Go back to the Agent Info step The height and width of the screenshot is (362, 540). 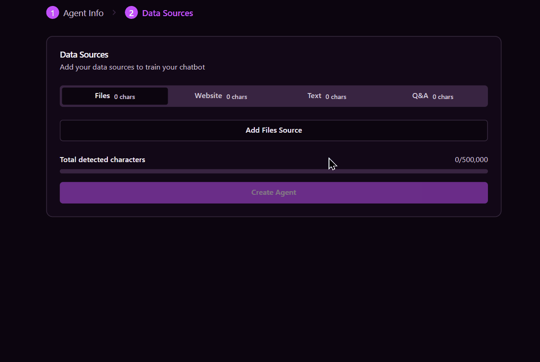click(83, 13)
